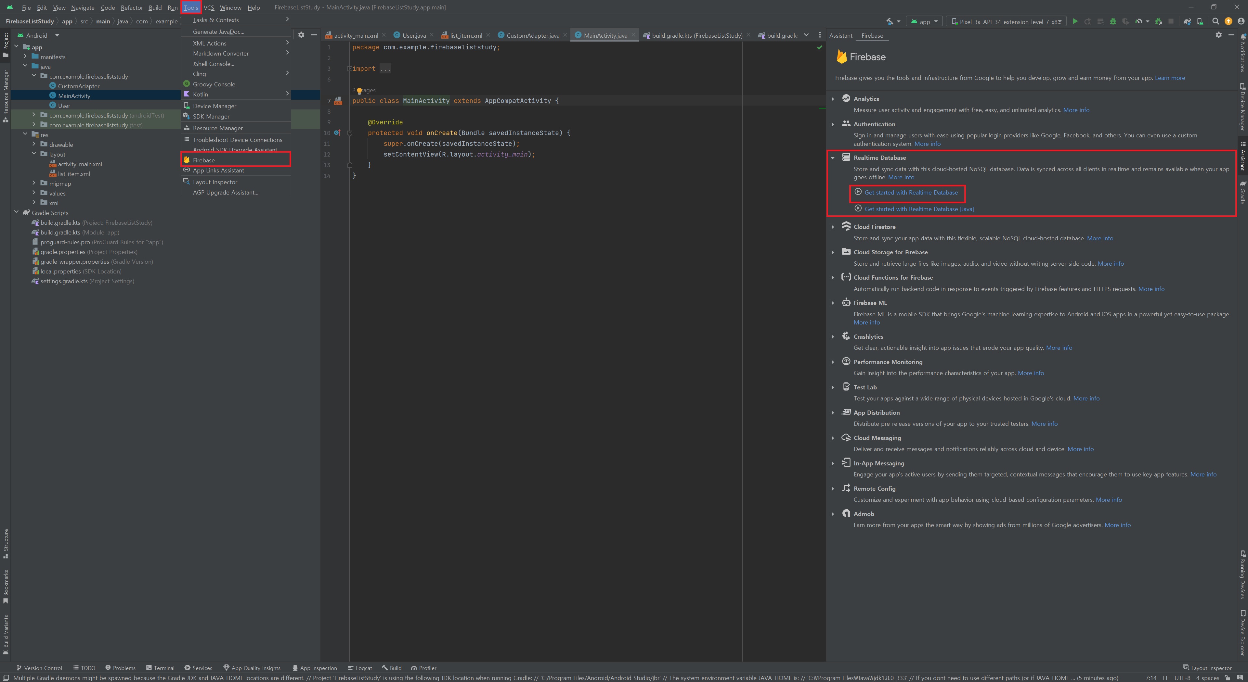Click Get started with Realtime Database link
Screen dimensions: 1248x682
911,192
